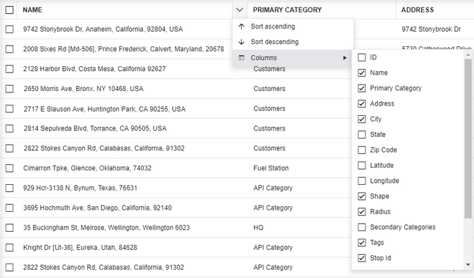
Task: Uncheck the Primary Category column
Action: pyautogui.click(x=362, y=88)
